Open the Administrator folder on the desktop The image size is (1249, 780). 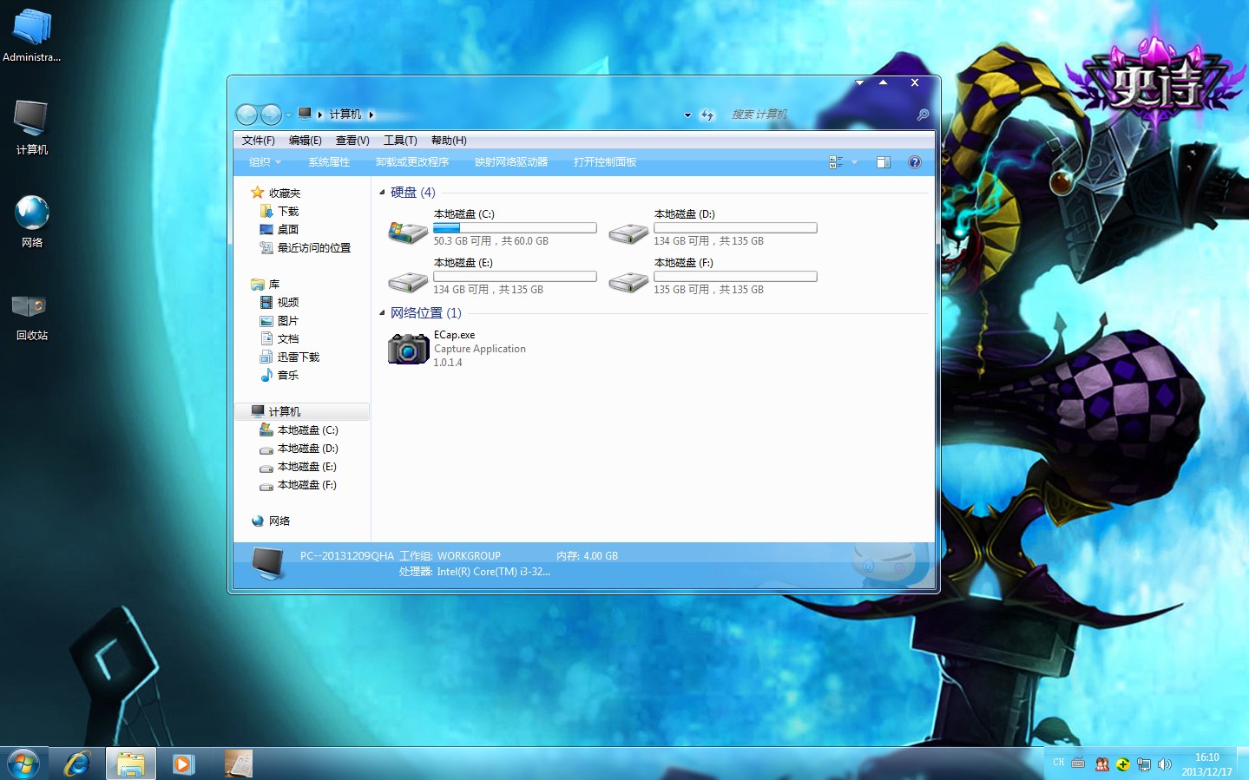tap(32, 36)
